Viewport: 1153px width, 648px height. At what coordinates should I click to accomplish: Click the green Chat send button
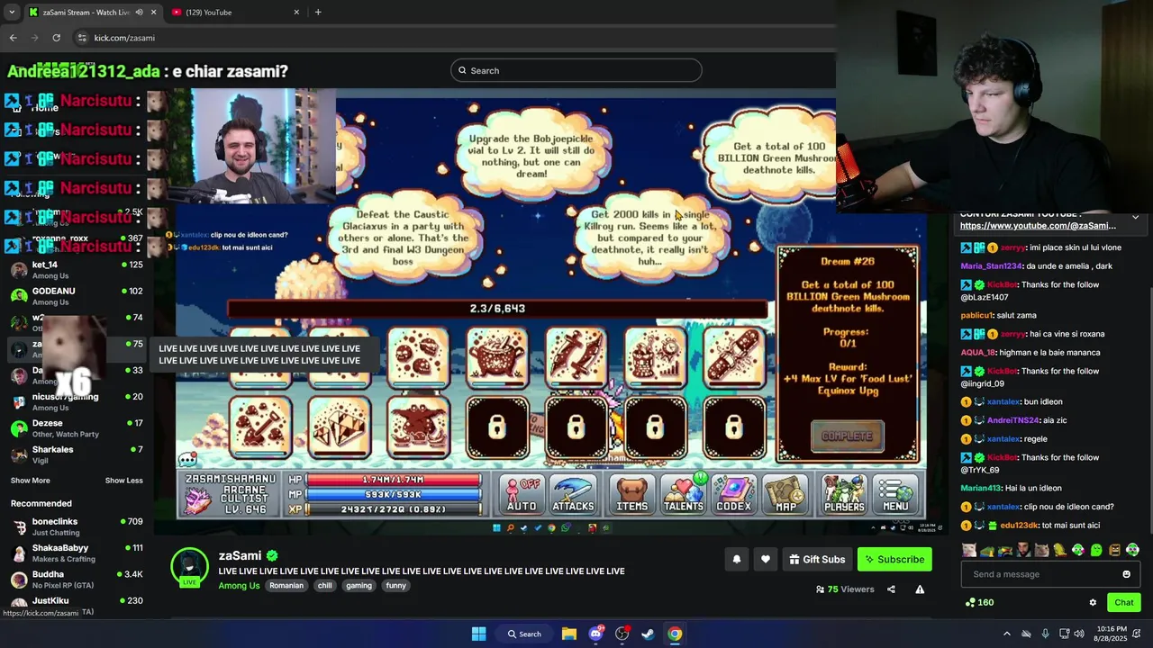(x=1124, y=602)
